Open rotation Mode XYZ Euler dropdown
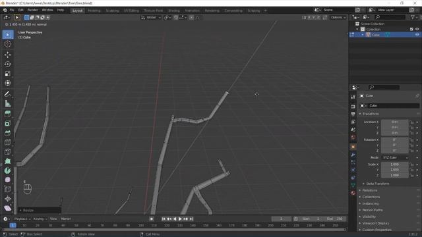 point(395,157)
